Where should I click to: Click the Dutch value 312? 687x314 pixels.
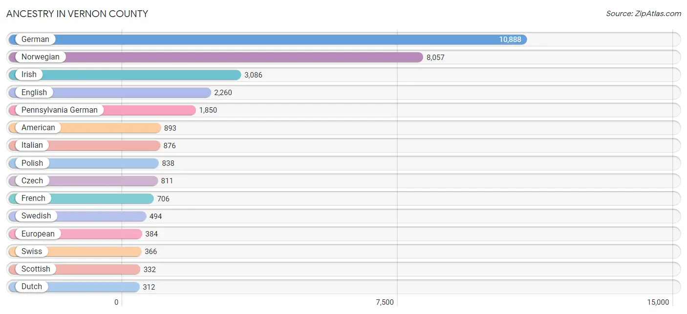tap(149, 287)
